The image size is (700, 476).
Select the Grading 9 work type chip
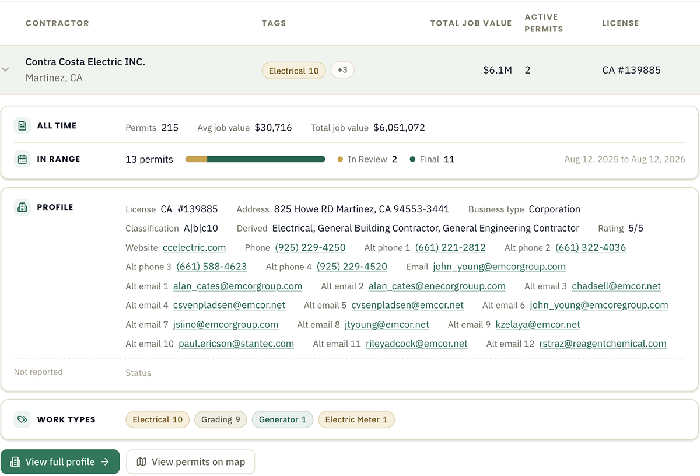[220, 419]
